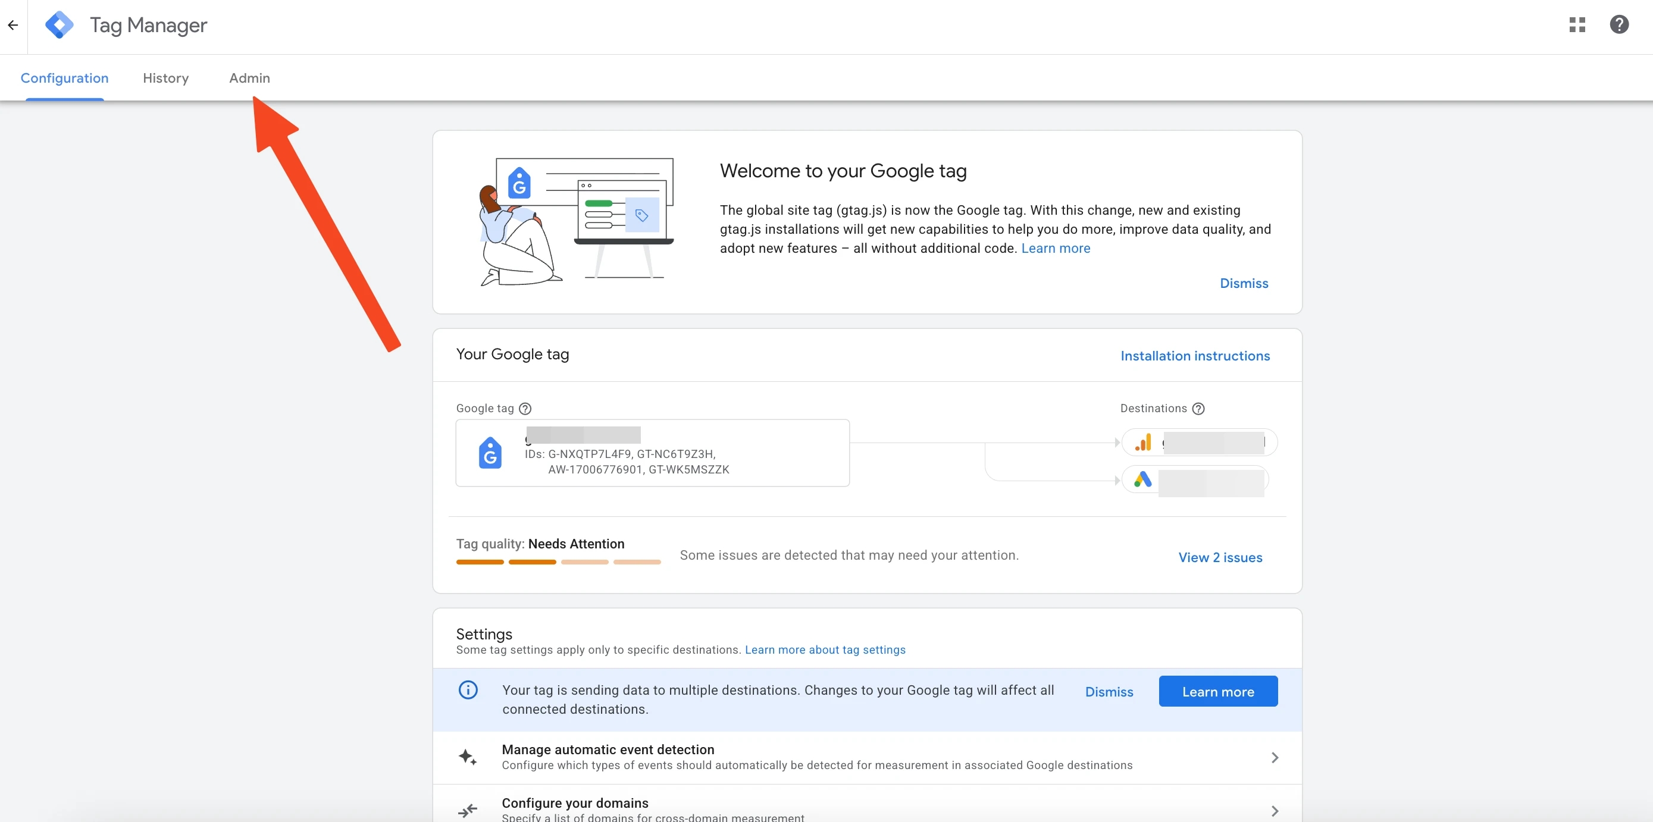This screenshot has height=822, width=1653.
Task: Click the Settings heading
Action: click(x=484, y=634)
